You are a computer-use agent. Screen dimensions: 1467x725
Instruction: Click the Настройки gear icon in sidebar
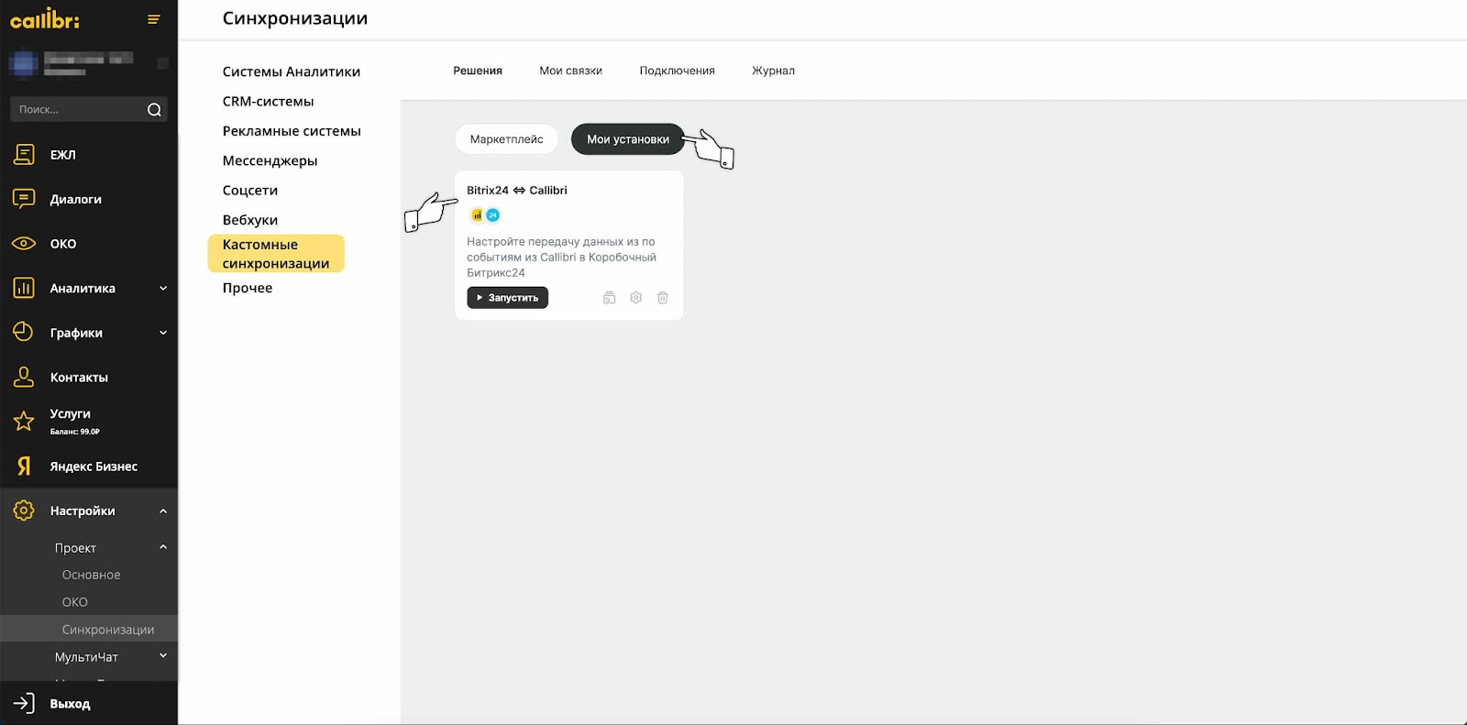coord(24,511)
